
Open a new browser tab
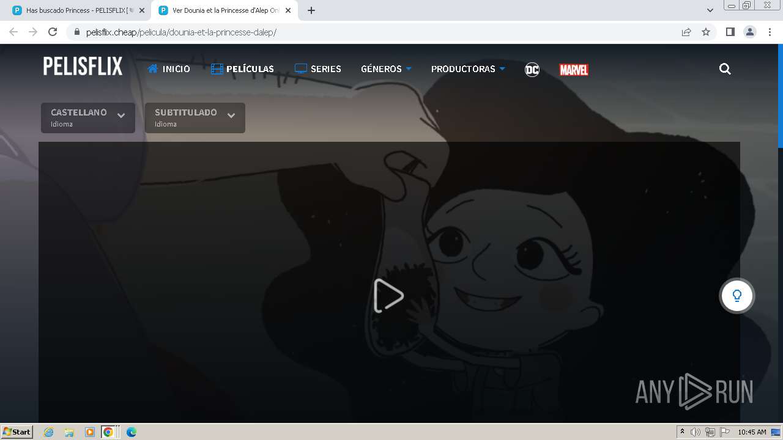click(311, 10)
